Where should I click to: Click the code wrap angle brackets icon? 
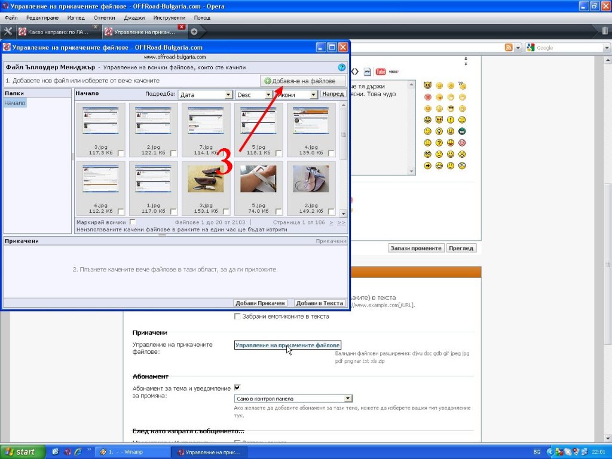pos(354,71)
